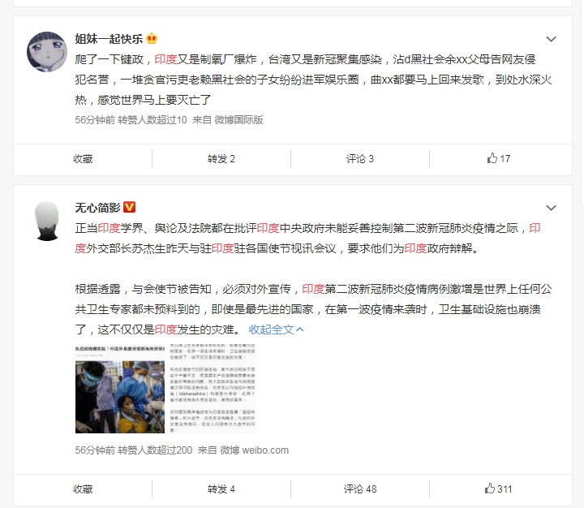
Task: Open 评论 3 comments
Action: click(360, 159)
